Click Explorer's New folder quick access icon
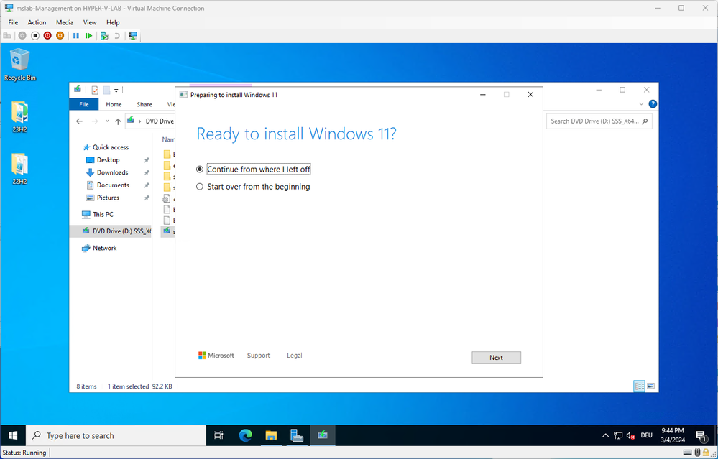 pos(106,91)
